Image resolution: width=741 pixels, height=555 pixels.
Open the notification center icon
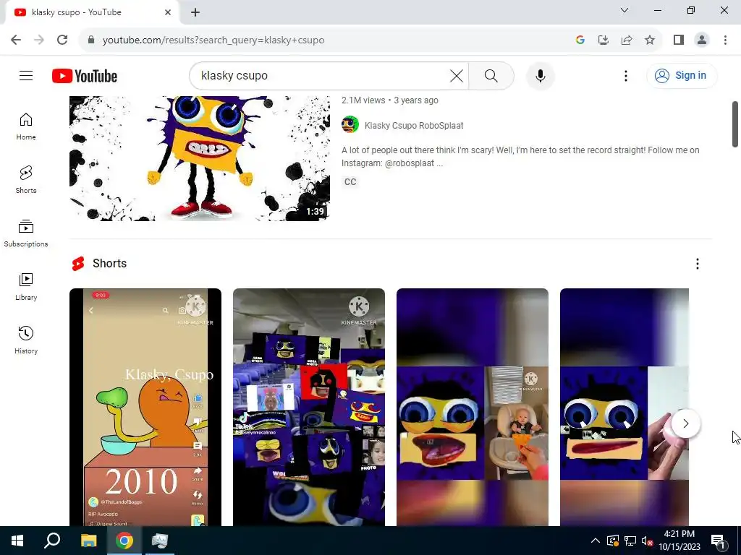(x=718, y=541)
